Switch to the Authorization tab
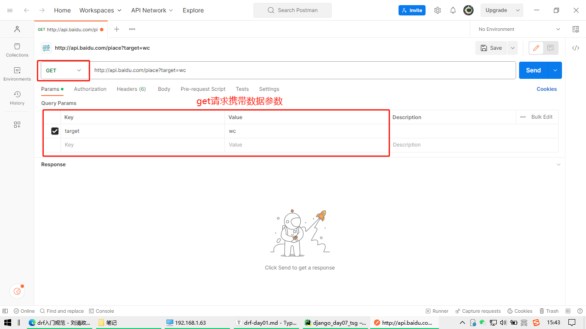The height and width of the screenshot is (329, 586). pos(90,89)
